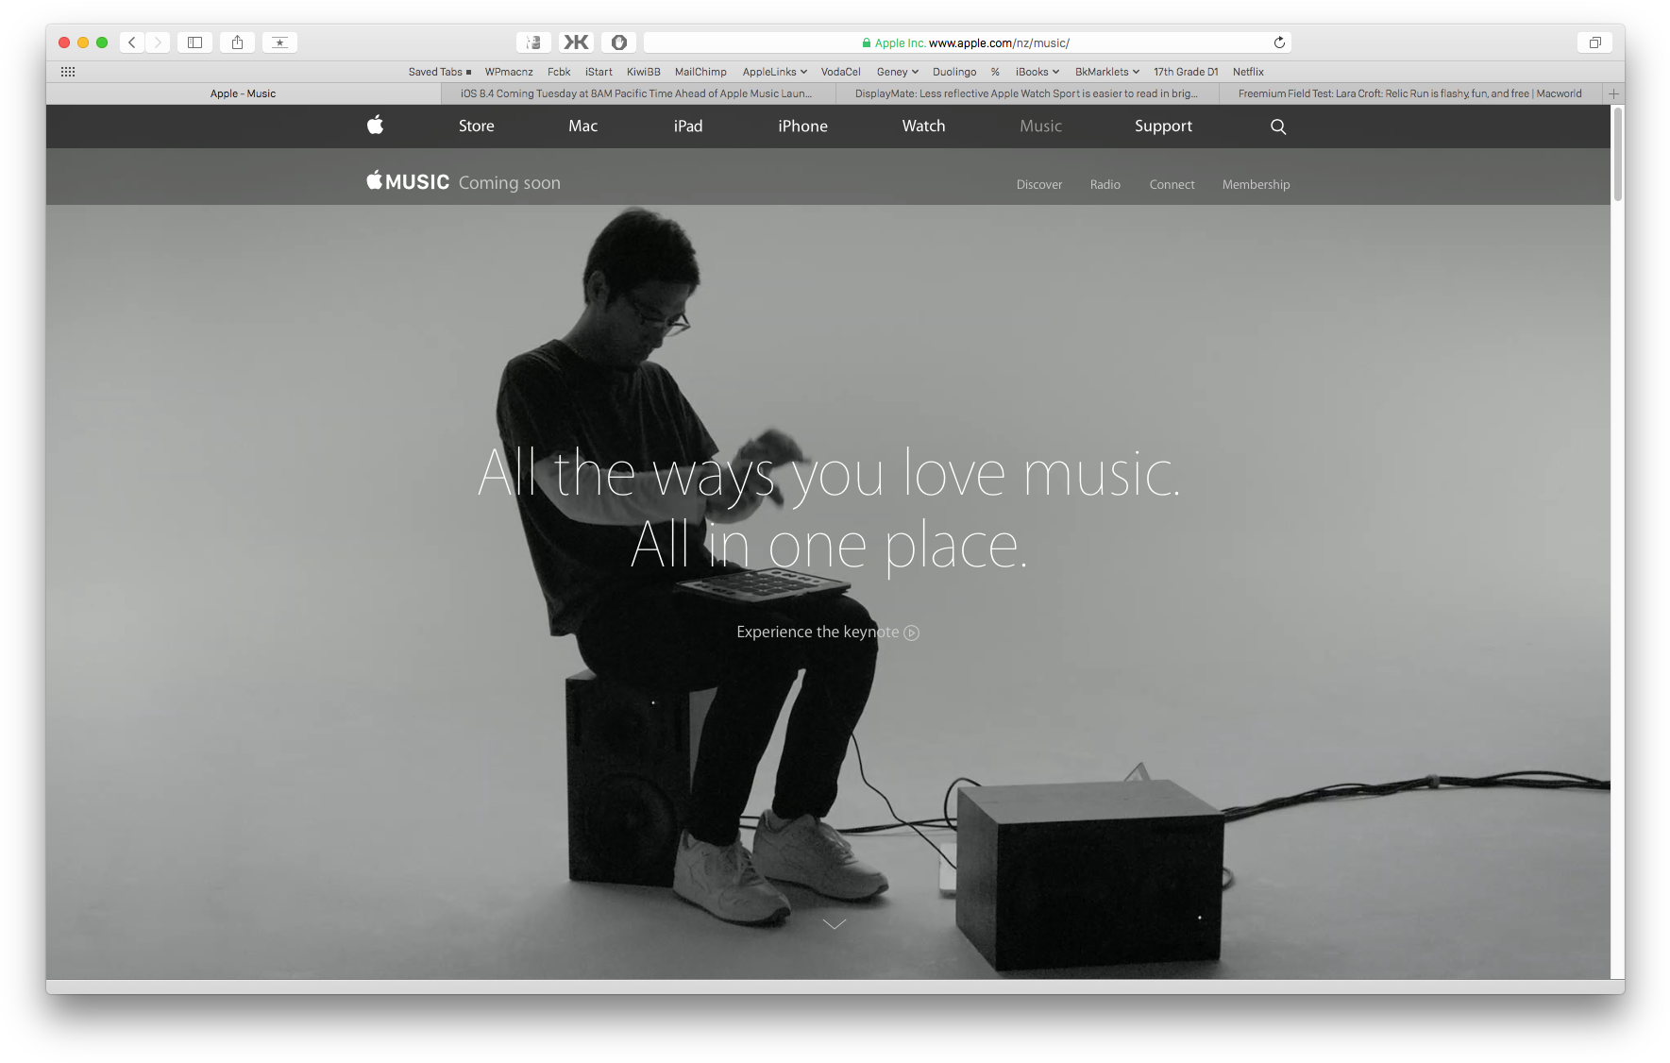Minimize the Safari window with yellow button
1670x1063 pixels.
(83, 42)
